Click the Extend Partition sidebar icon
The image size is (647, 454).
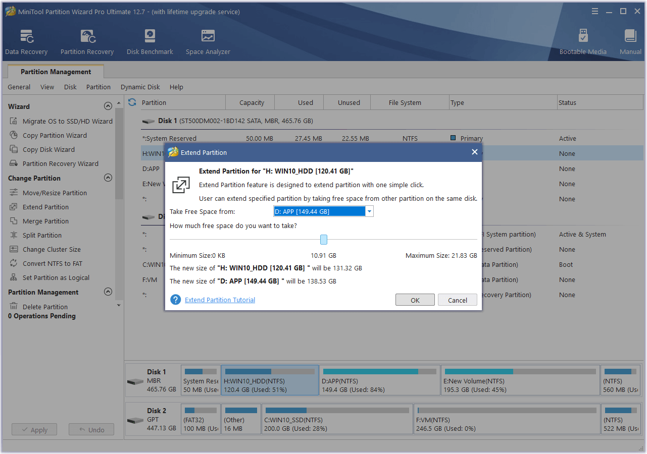[x=14, y=207]
